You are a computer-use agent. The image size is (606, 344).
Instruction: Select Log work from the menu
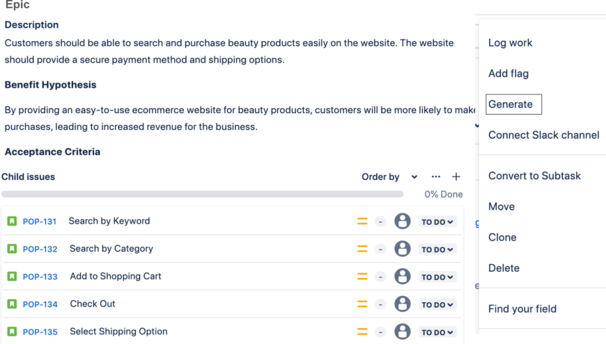[x=510, y=42]
